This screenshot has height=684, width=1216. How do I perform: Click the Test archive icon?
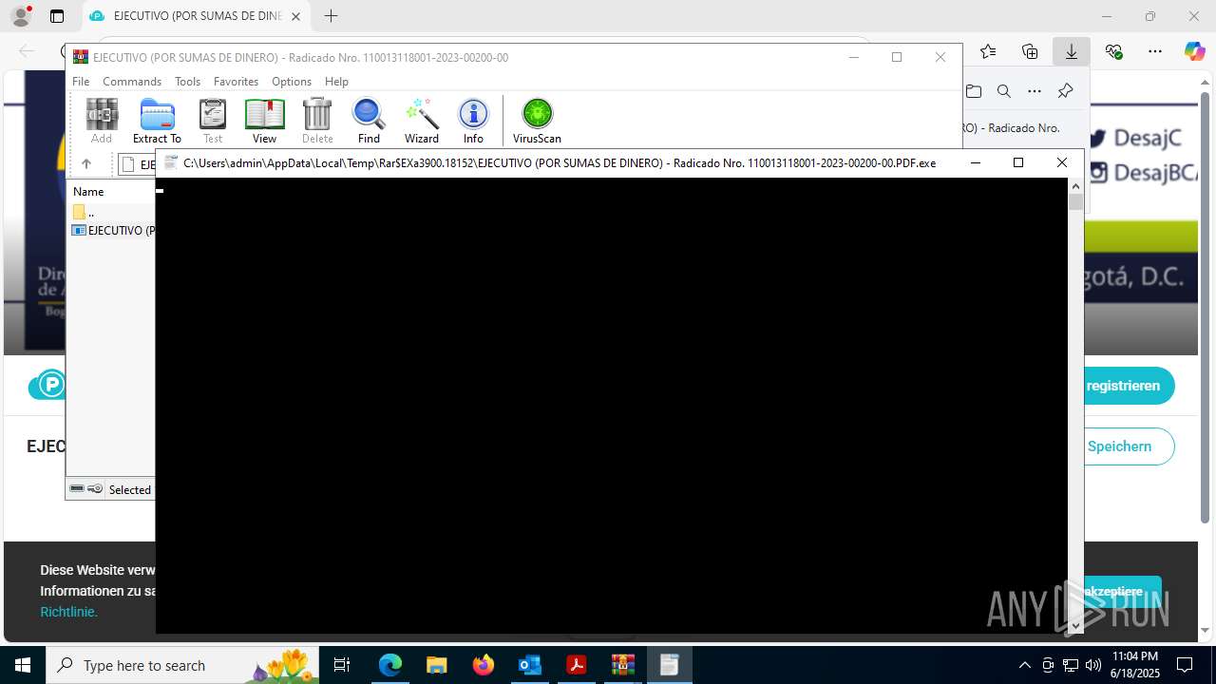point(213,121)
